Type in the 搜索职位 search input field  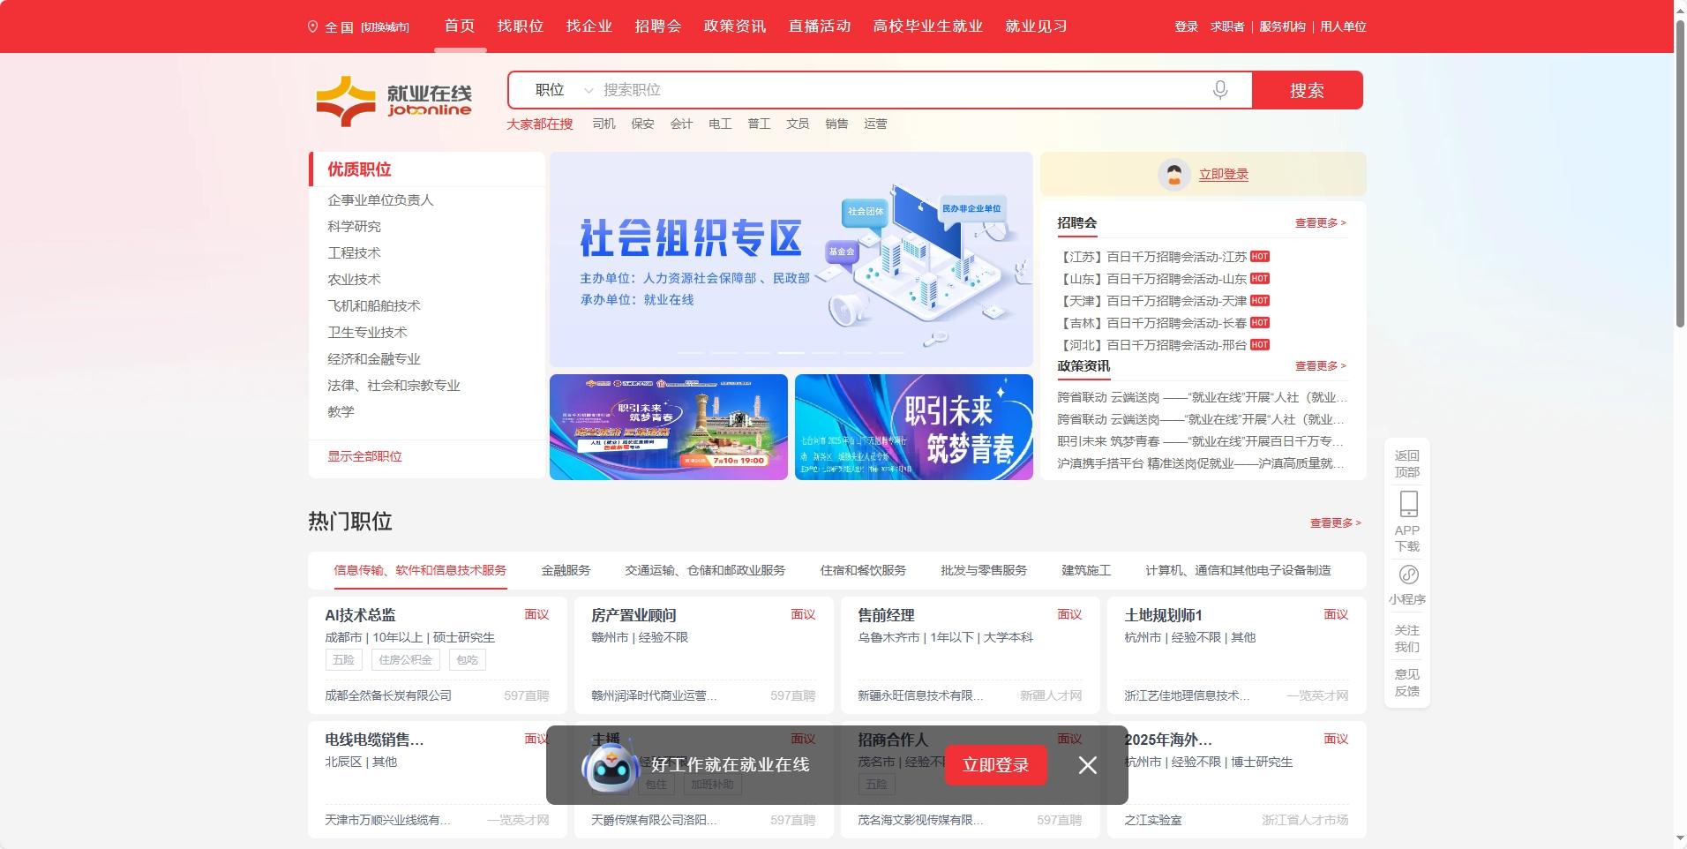[x=882, y=89]
